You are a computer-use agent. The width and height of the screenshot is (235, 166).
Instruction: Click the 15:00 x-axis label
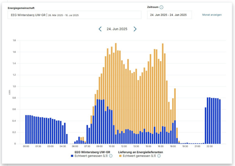(x=148, y=146)
